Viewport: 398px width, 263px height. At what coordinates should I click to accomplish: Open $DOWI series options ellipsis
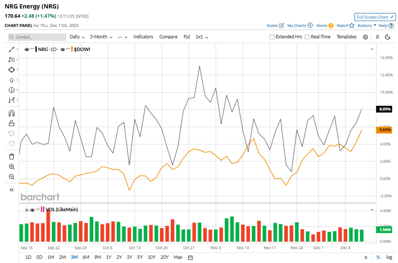click(x=68, y=48)
